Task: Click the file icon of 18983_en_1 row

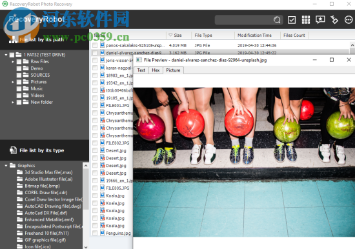Action: coord(103,75)
